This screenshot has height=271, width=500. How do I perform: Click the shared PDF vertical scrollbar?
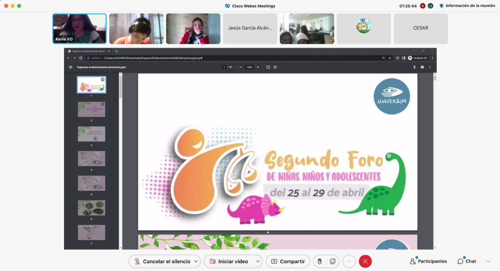[x=435, y=156]
